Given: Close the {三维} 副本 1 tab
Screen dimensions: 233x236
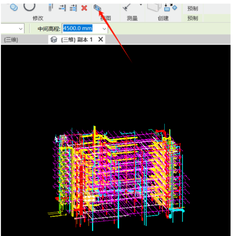Looking at the screenshot, I should 101,40.
